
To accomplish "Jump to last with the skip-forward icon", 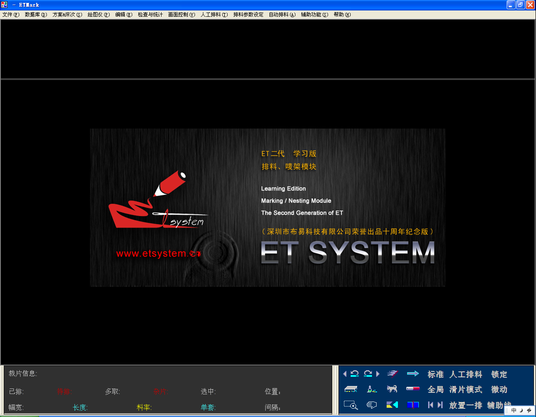I will (440, 405).
